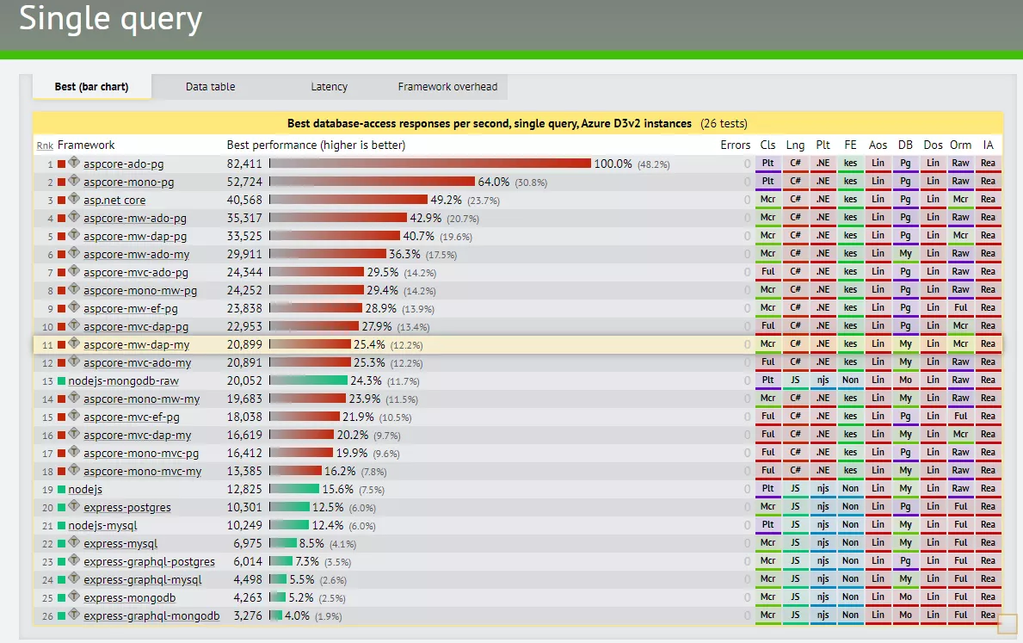Click the red color square for aspcore-ado-pg
The width and height of the screenshot is (1023, 643).
click(x=61, y=164)
